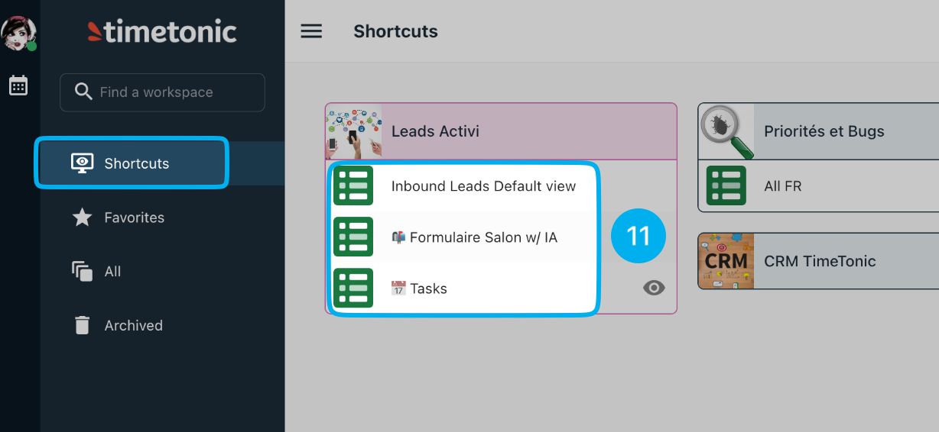Toggle the eye icon in Leads card

click(x=654, y=288)
